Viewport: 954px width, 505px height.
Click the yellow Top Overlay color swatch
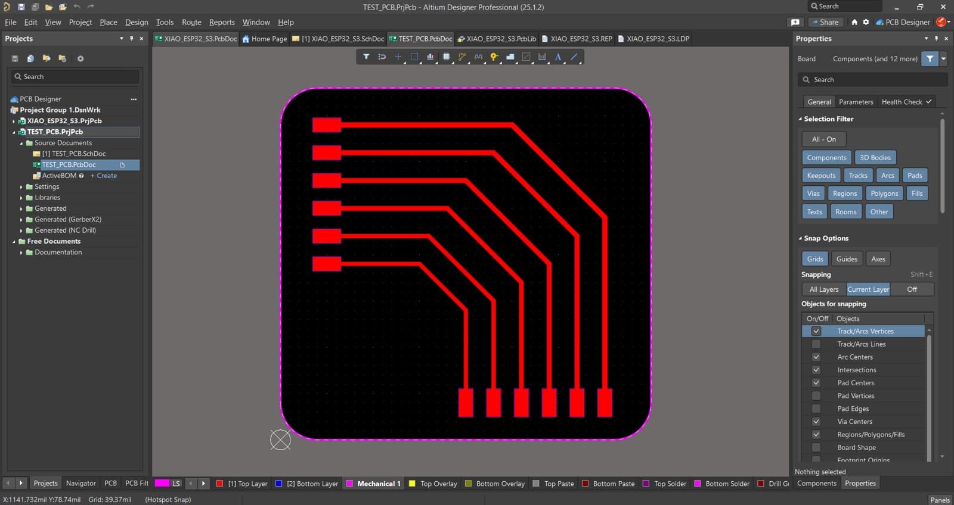coord(412,484)
